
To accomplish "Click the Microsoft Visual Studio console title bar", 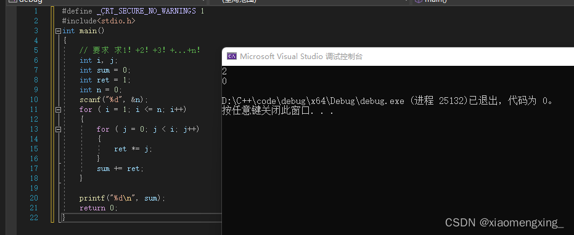I will tap(398, 56).
